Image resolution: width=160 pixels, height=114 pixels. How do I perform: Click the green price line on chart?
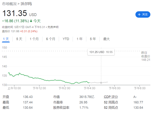click(x=50, y=80)
